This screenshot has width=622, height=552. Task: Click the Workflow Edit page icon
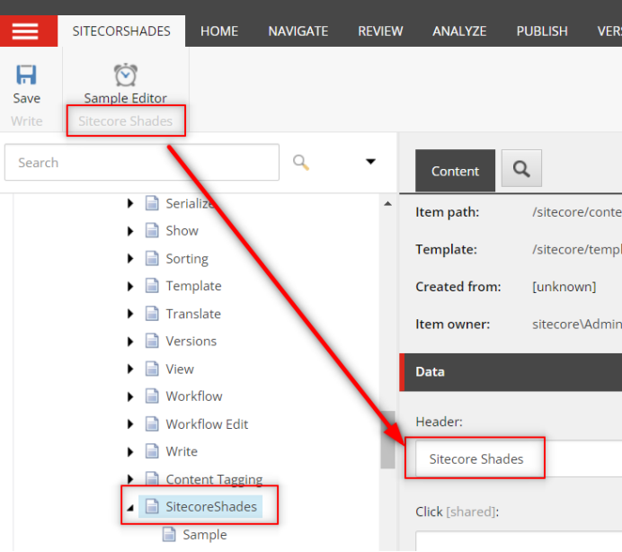(152, 423)
